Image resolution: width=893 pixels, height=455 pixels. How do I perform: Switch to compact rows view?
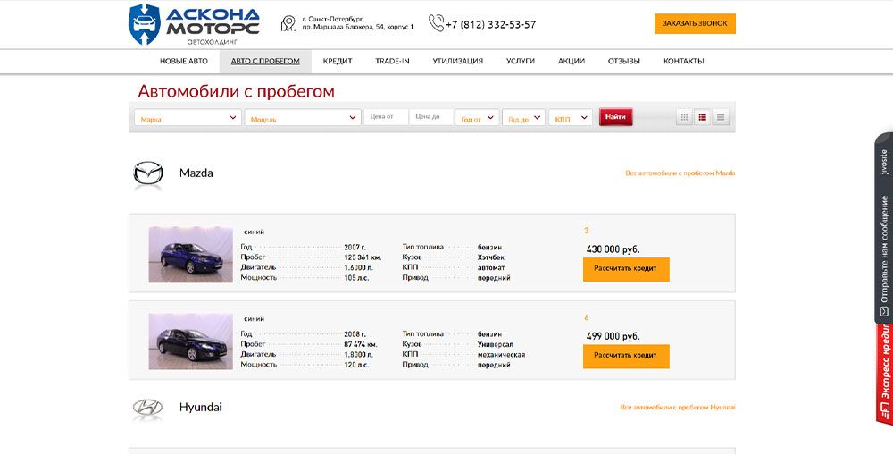(721, 117)
